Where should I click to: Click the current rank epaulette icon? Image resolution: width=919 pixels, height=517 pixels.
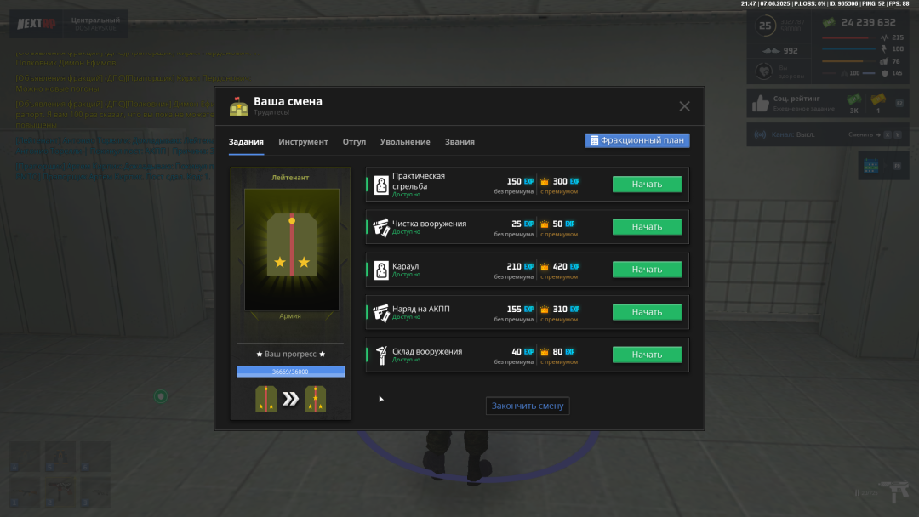coord(266,400)
